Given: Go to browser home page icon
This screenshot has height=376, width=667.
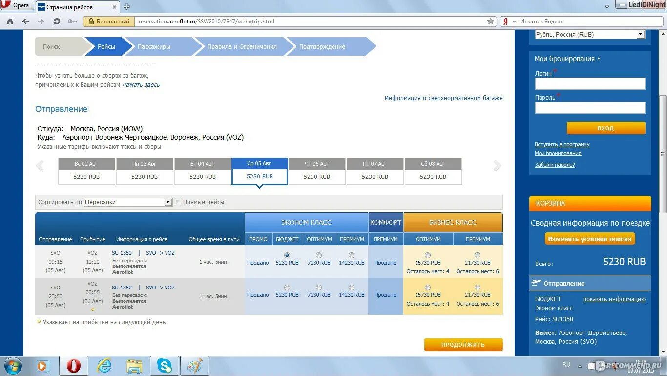Looking at the screenshot, I should click(x=10, y=22).
